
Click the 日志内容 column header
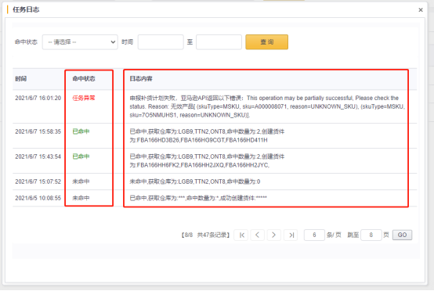click(x=141, y=79)
